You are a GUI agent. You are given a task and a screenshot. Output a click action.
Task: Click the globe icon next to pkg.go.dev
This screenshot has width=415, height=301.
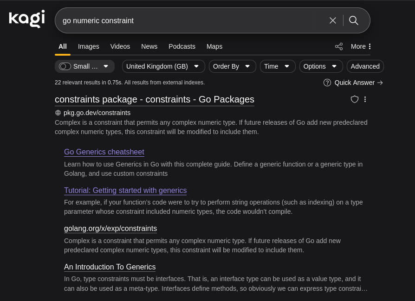click(58, 113)
